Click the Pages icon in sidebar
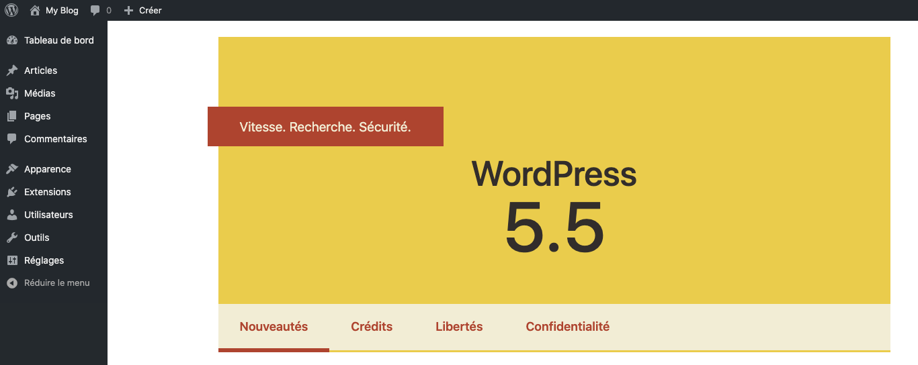This screenshot has width=918, height=365. pyautogui.click(x=12, y=116)
